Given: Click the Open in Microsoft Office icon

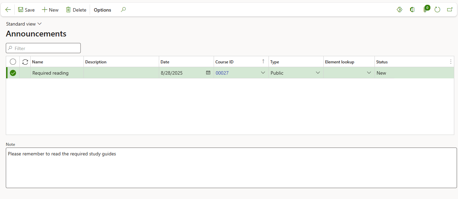Looking at the screenshot, I should click(412, 10).
